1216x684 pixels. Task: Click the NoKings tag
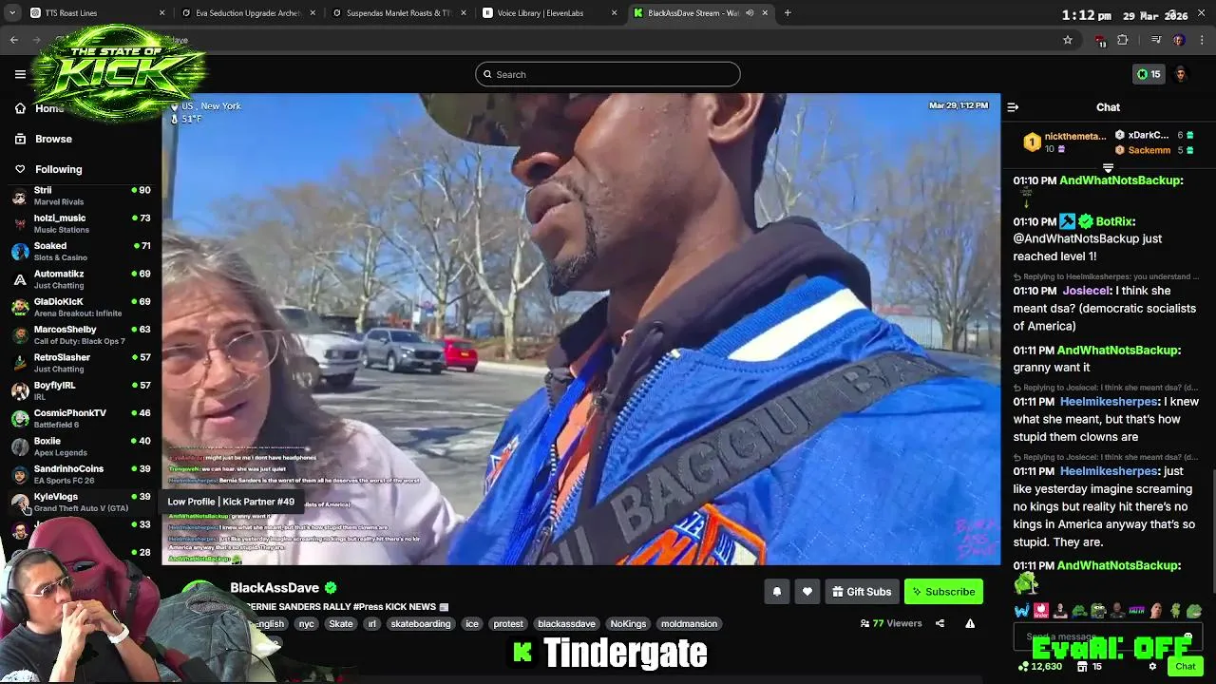(x=628, y=624)
